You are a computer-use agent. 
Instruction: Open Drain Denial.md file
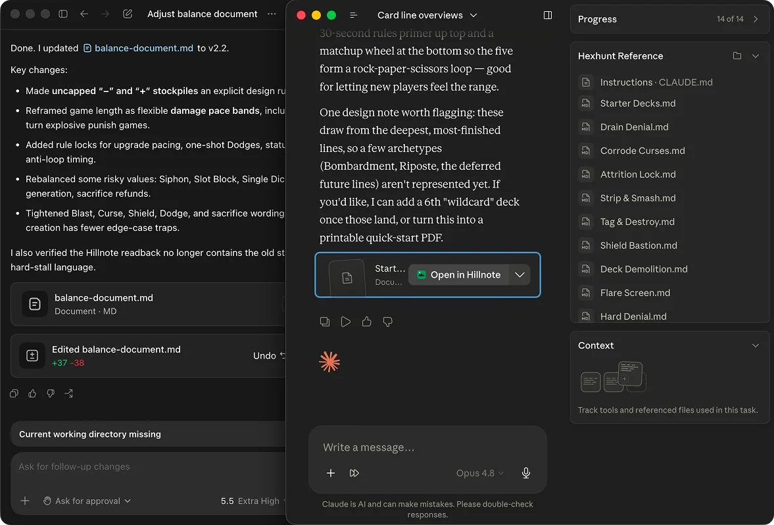623,127
